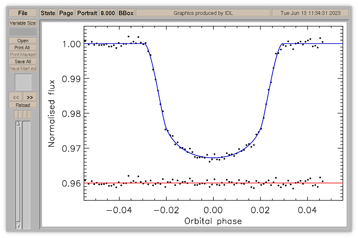Click the Reload button
Image resolution: width=358 pixels, height=238 pixels.
[23, 105]
